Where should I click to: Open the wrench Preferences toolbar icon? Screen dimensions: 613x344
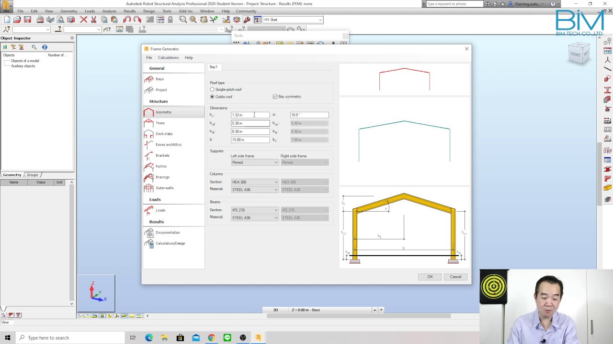[247, 20]
